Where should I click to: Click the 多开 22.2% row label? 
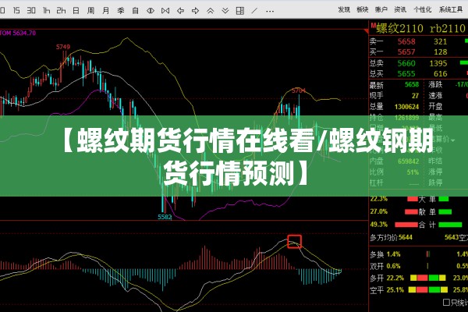(x=387, y=278)
